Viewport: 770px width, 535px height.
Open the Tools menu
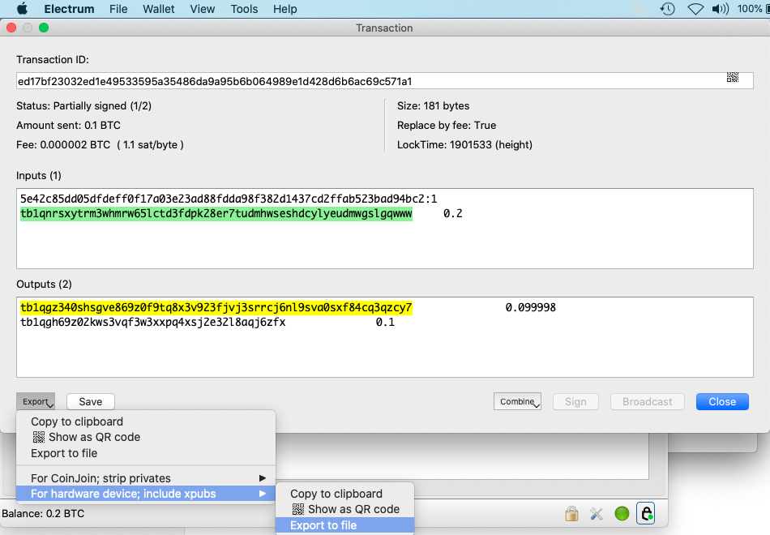tap(244, 9)
